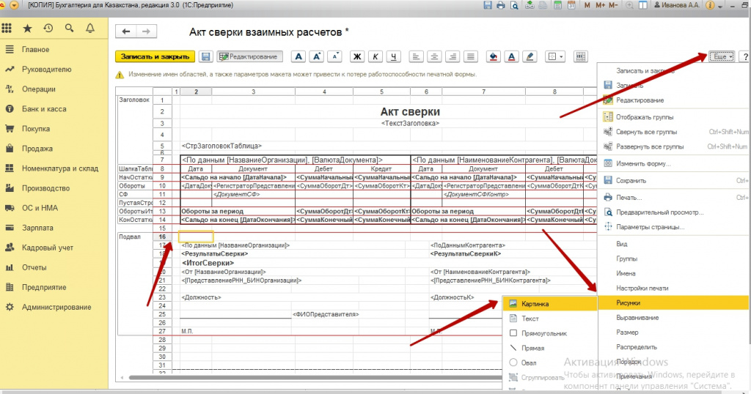Click the title bar printer icon
Image resolution: width=751 pixels, height=394 pixels.
[500, 5]
